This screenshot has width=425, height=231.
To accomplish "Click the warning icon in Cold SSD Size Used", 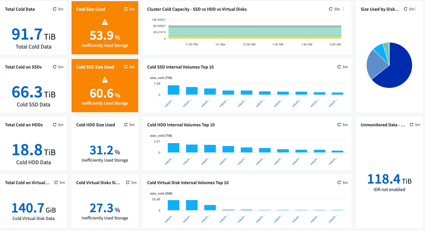I will coord(105,80).
